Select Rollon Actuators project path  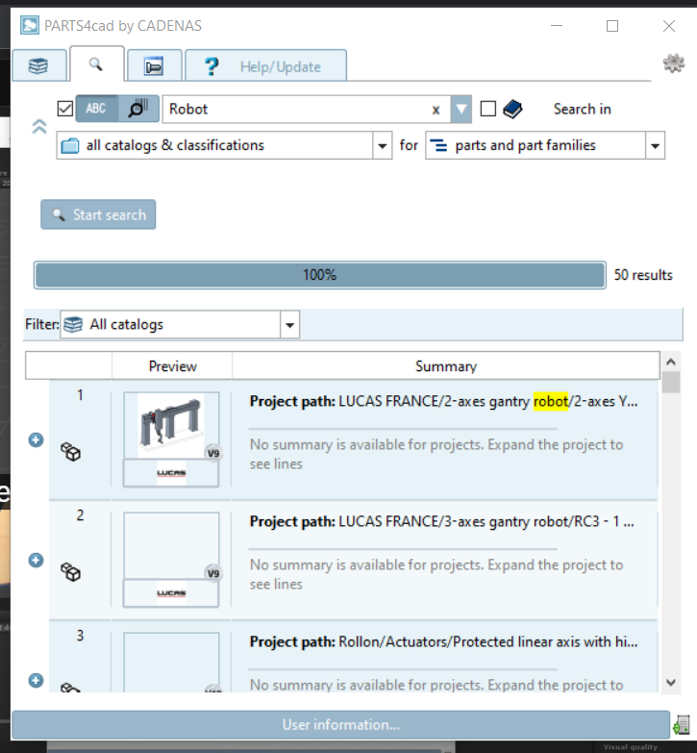click(x=443, y=641)
